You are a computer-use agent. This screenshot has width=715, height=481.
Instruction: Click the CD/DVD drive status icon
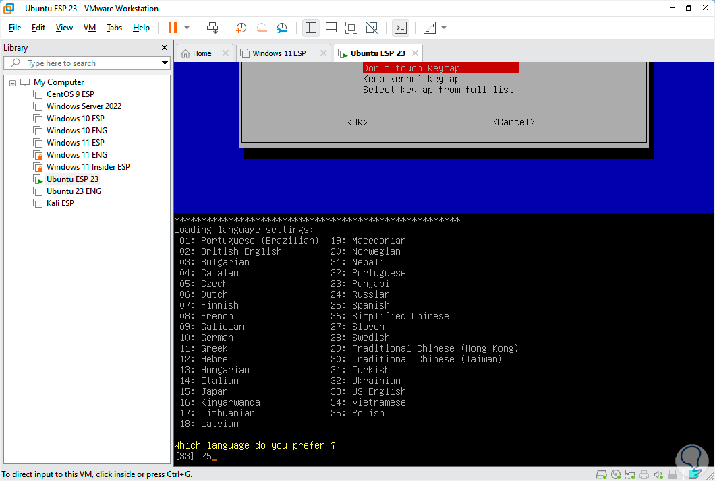pyautogui.click(x=616, y=475)
